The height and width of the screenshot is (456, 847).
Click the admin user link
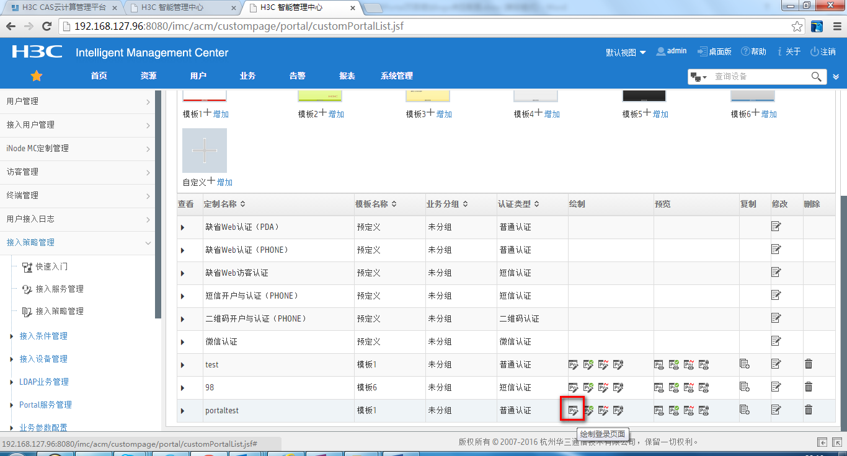coord(672,51)
